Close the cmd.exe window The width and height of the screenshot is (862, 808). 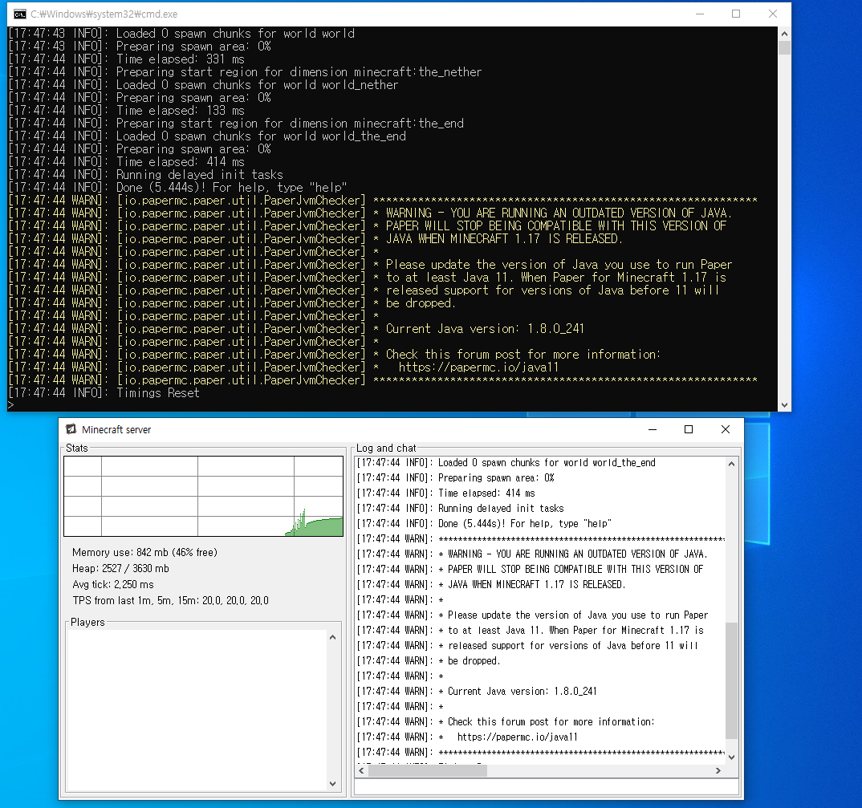coord(773,14)
